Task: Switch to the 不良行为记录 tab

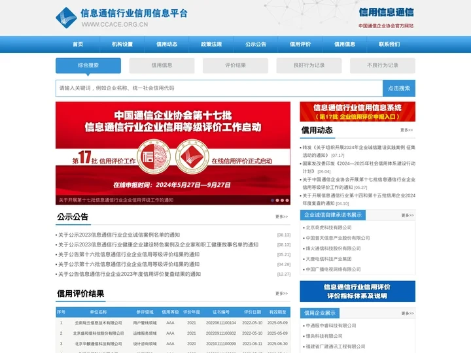Action: click(x=383, y=65)
